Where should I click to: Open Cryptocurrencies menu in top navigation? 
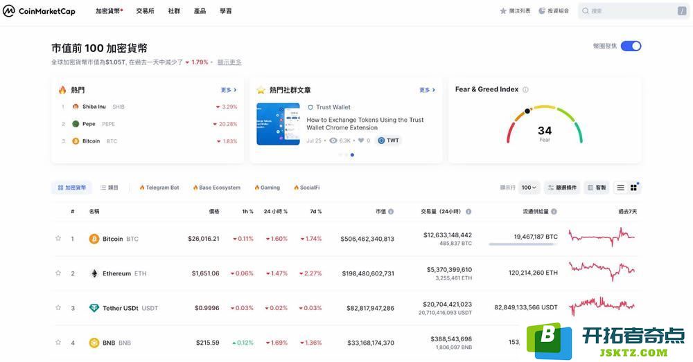click(x=109, y=11)
